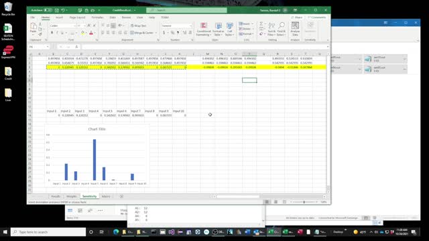Open Format as Table gallery
The width and height of the screenshot is (429, 241).
coord(218,29)
